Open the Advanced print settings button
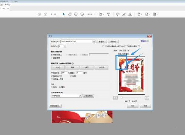Image resolution: width=185 pixels, height=135 pixels. pyautogui.click(x=113, y=41)
